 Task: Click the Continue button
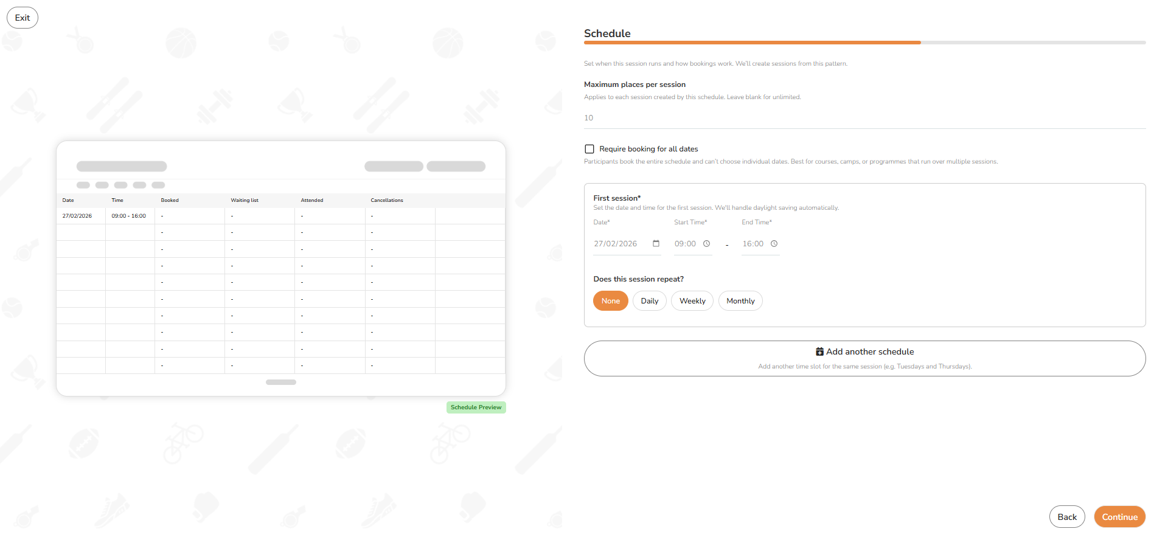pyautogui.click(x=1119, y=517)
